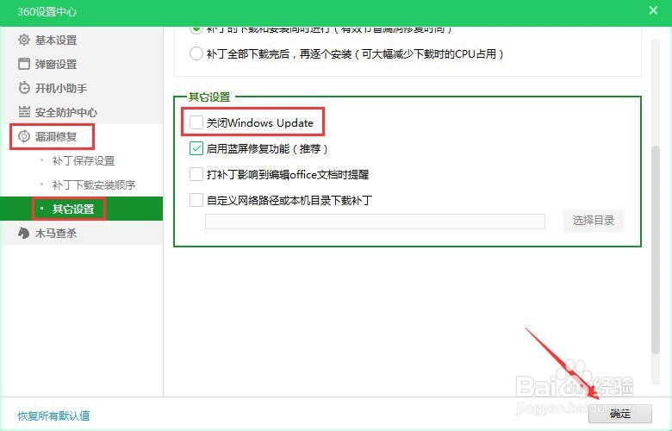Click the castle icon beside 安全防护中心
Screen dimensions: 672x431
pos(24,112)
